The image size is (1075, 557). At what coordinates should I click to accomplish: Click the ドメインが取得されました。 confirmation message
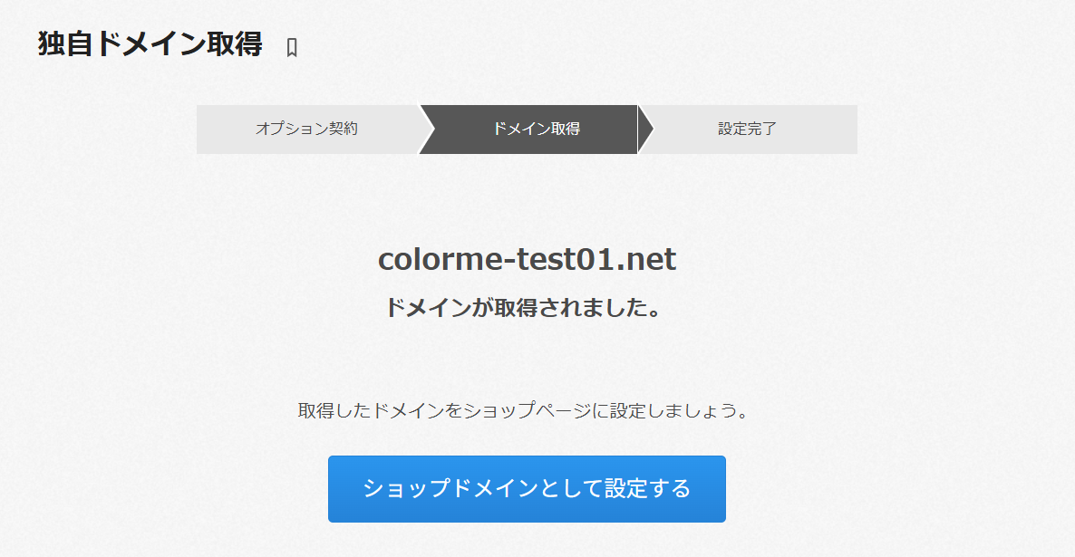(x=523, y=308)
